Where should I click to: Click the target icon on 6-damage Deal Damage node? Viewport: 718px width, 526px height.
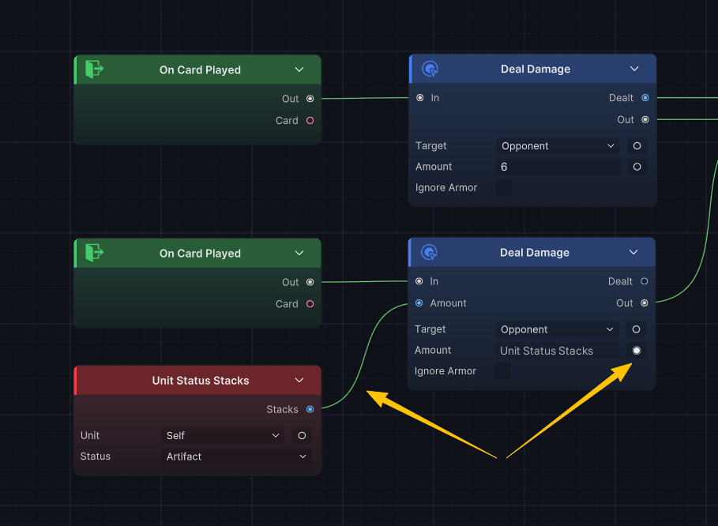click(x=430, y=69)
